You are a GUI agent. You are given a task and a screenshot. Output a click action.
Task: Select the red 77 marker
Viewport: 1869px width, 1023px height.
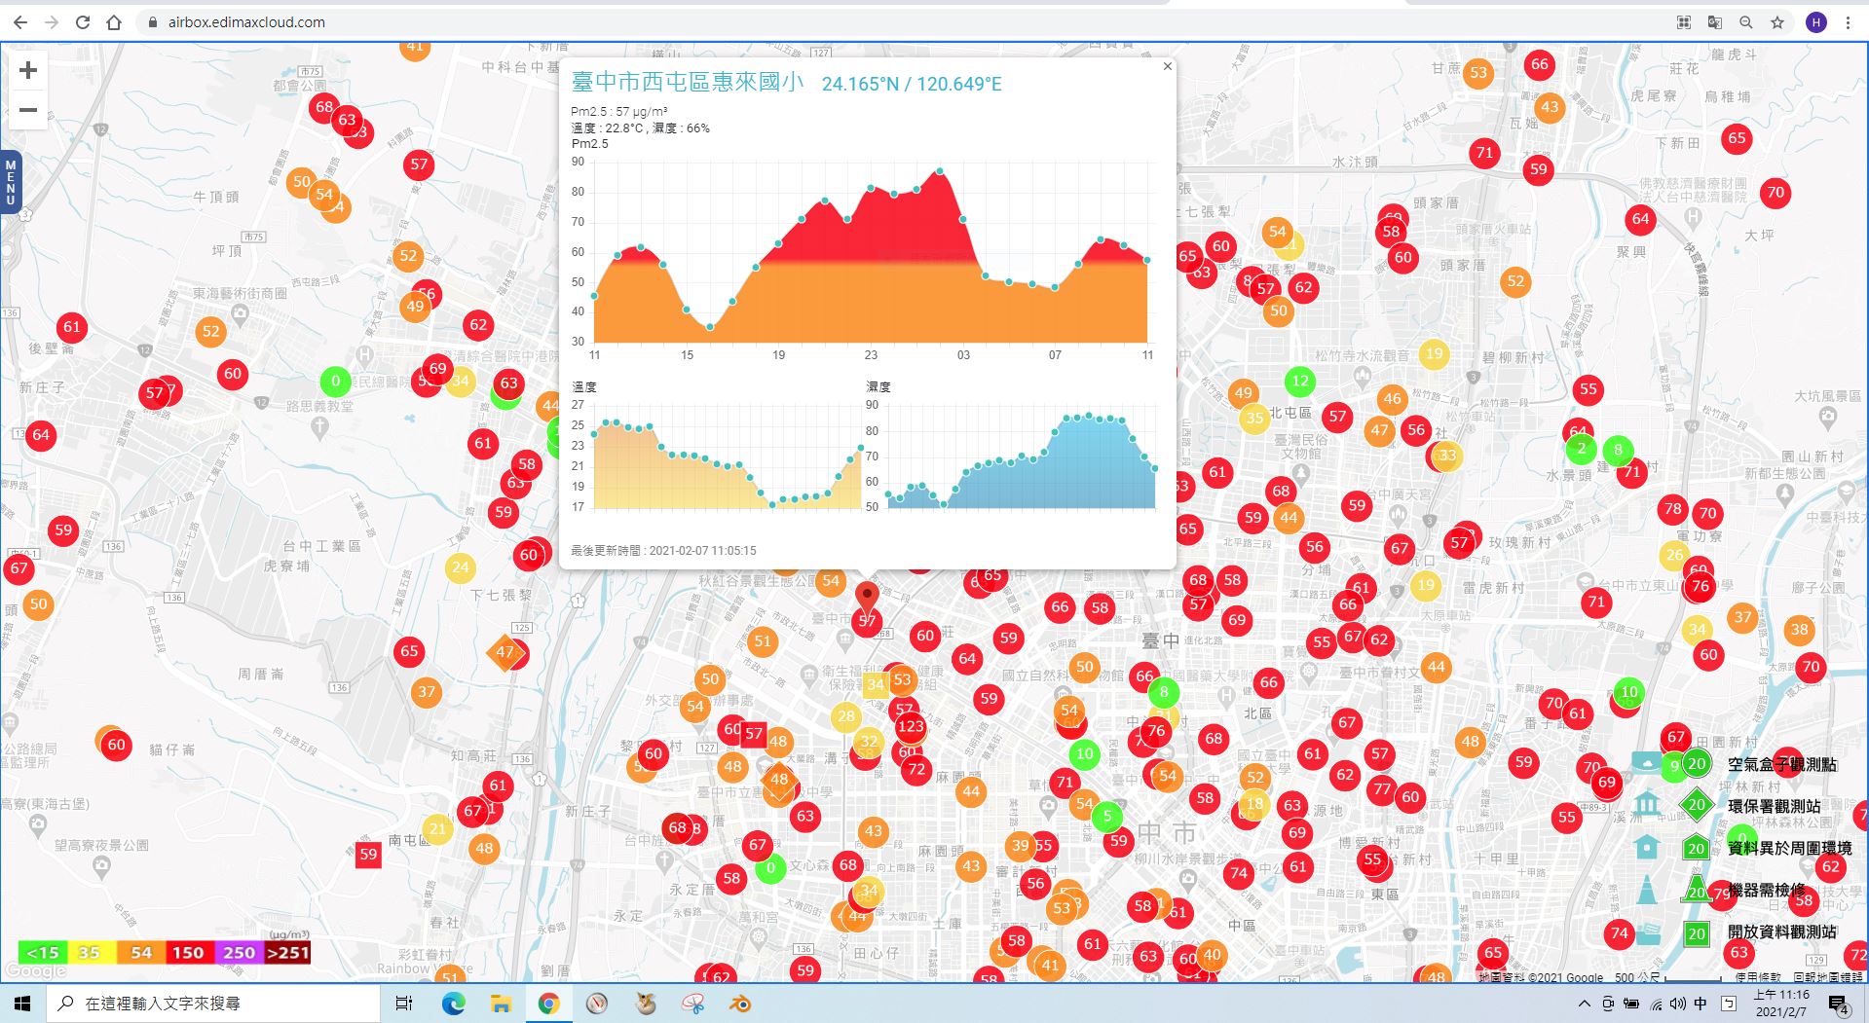1381,789
